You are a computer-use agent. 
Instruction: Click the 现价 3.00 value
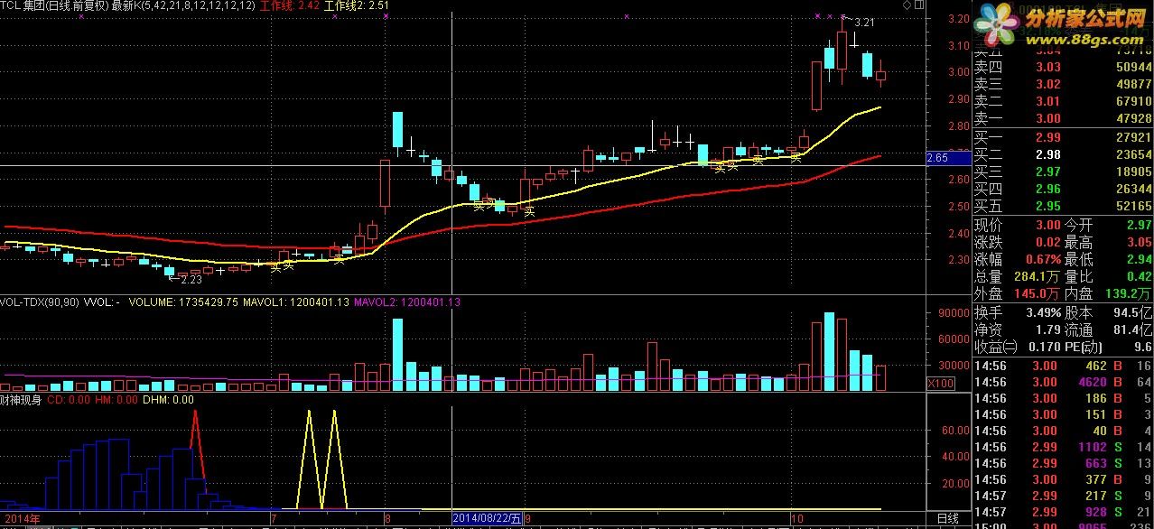(1047, 225)
